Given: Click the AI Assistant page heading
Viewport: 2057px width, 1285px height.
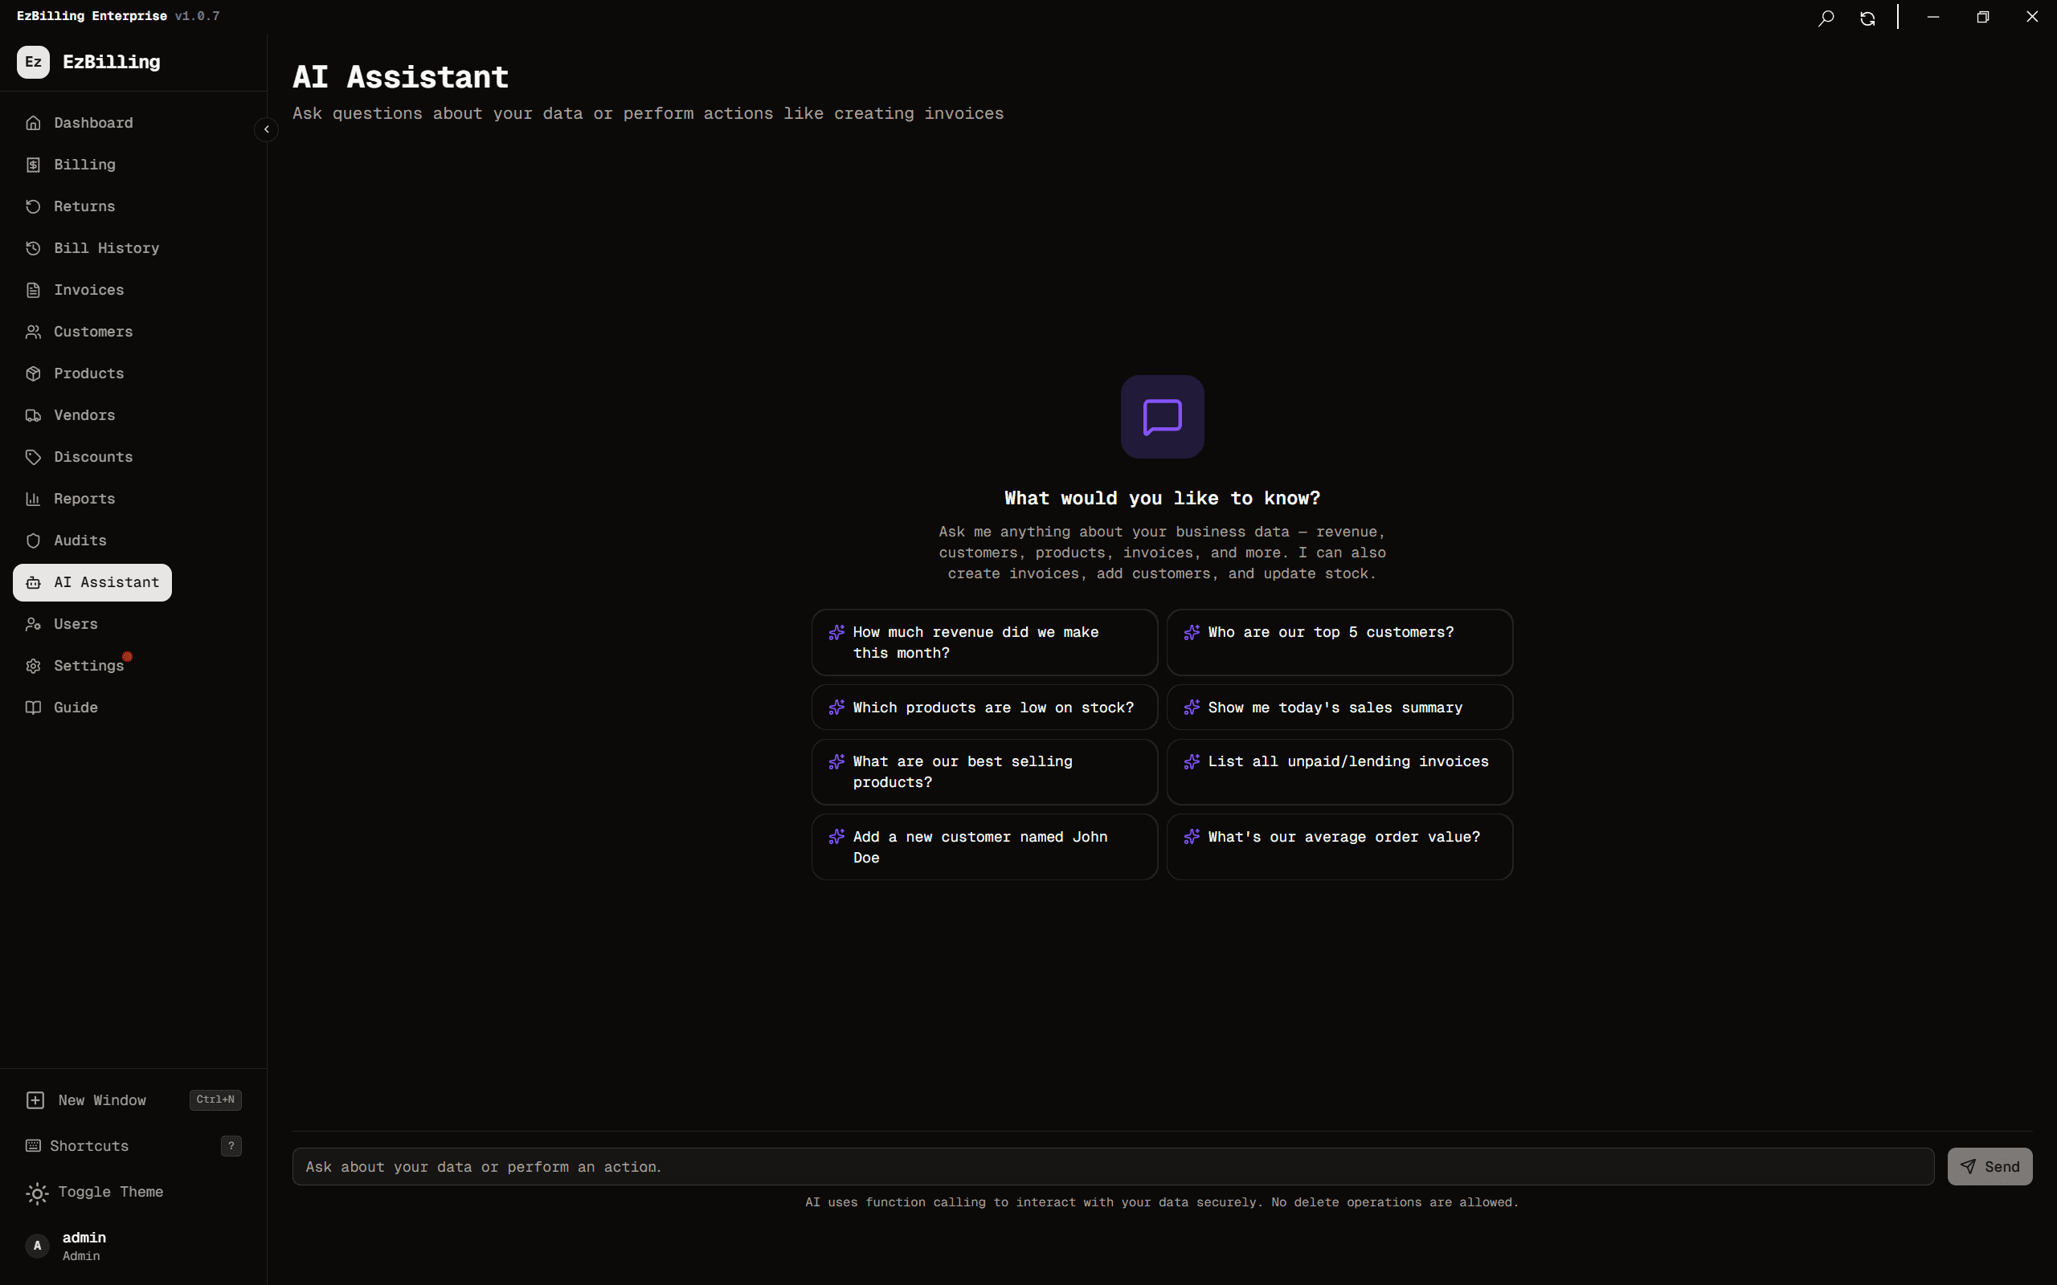Looking at the screenshot, I should click(400, 77).
